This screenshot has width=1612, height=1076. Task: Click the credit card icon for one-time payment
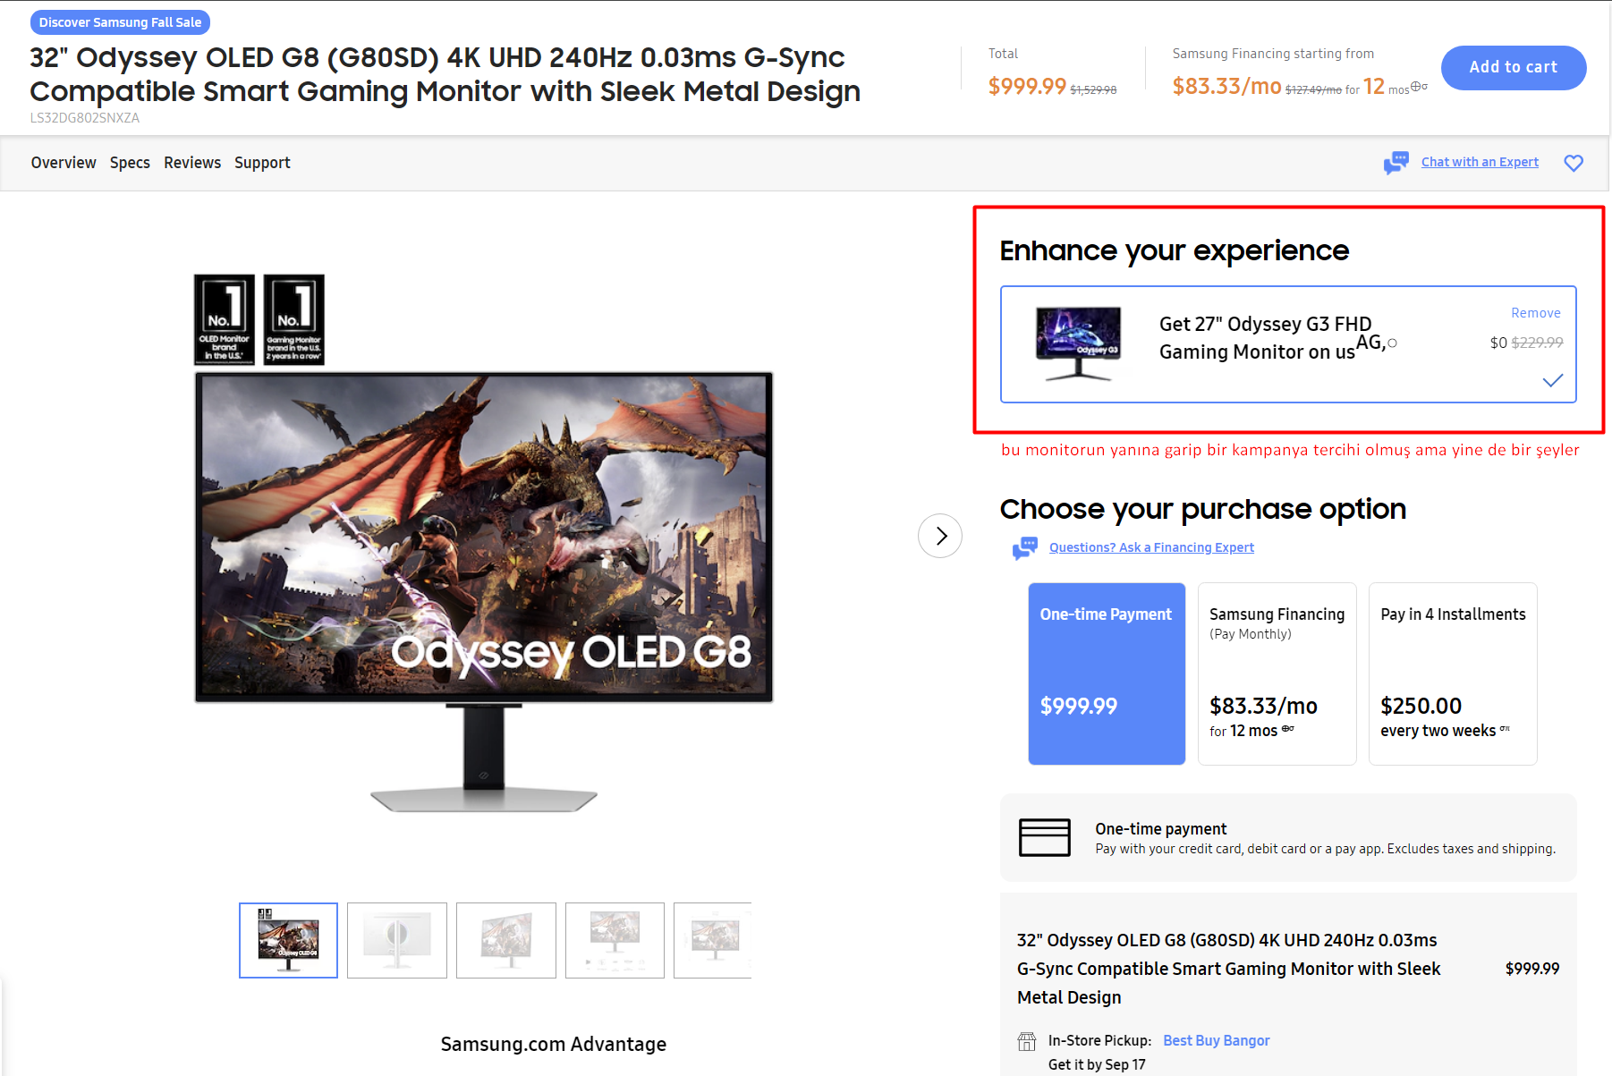click(x=1044, y=837)
